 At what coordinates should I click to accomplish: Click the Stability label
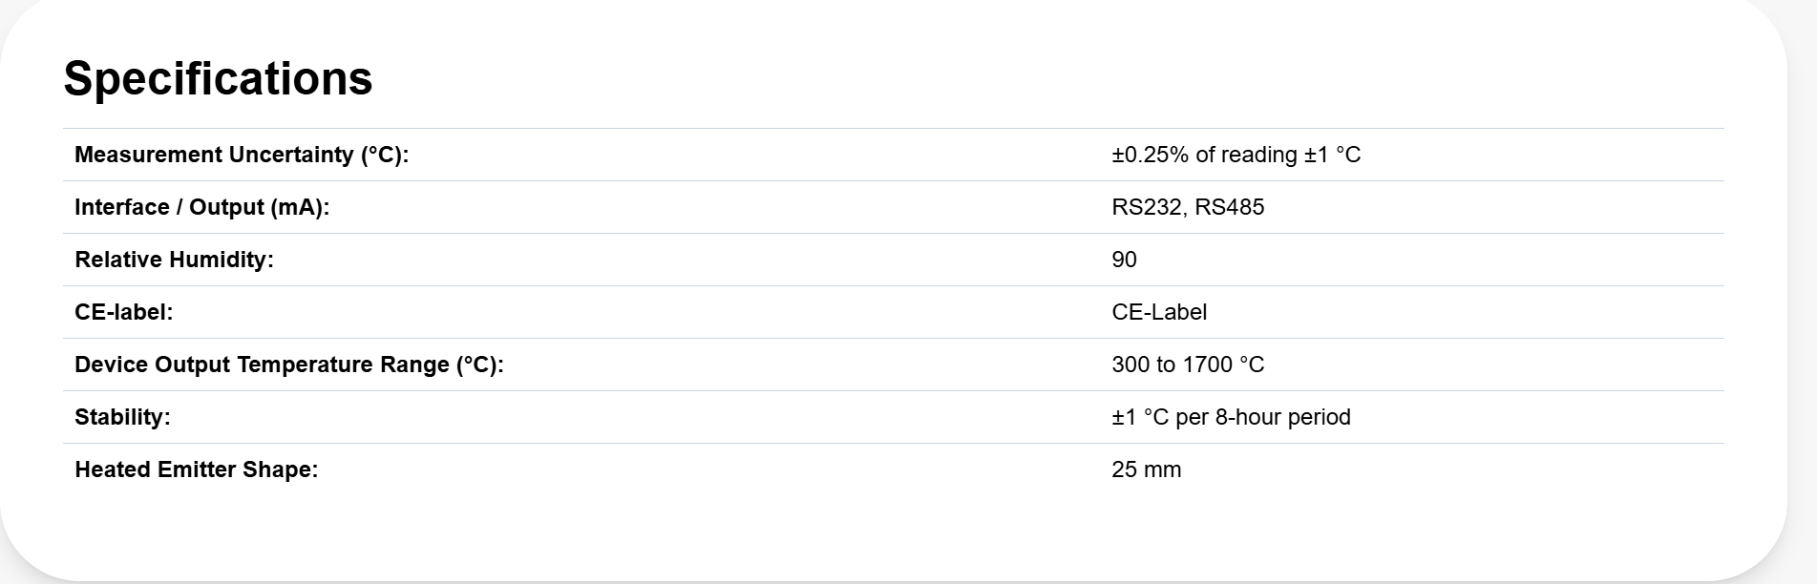[122, 417]
